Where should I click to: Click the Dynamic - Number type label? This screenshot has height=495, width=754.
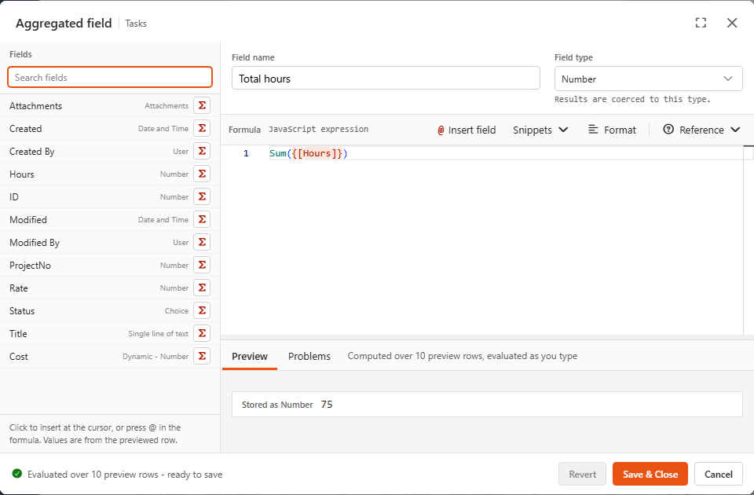[156, 357]
